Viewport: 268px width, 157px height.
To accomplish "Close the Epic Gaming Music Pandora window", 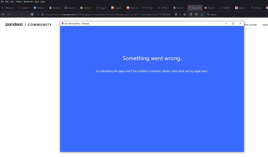I will pos(240,24).
